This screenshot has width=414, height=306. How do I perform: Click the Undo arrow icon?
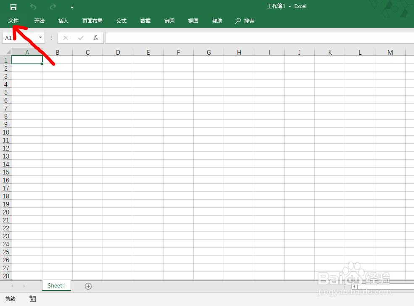[33, 6]
